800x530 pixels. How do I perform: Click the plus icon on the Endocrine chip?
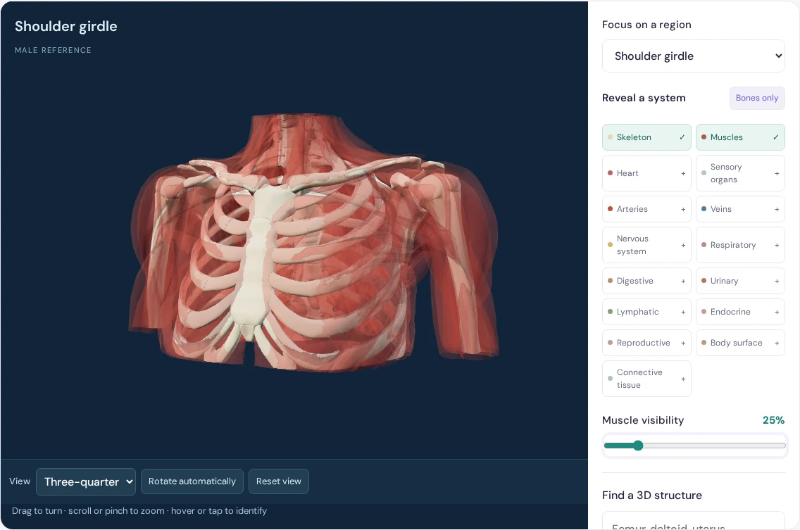777,313
